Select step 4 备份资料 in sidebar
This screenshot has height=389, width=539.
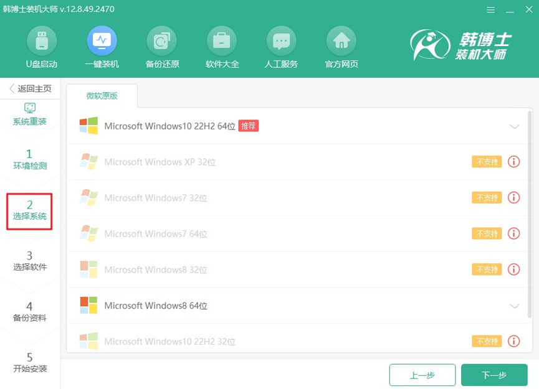pyautogui.click(x=29, y=312)
